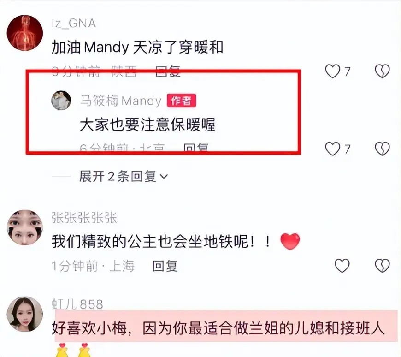Reply to lz_GNA comment via 回复

pos(168,71)
